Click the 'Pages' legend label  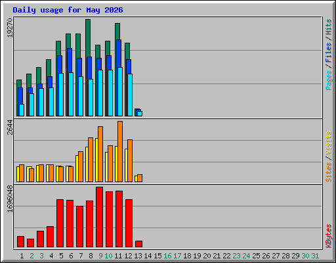click(329, 80)
